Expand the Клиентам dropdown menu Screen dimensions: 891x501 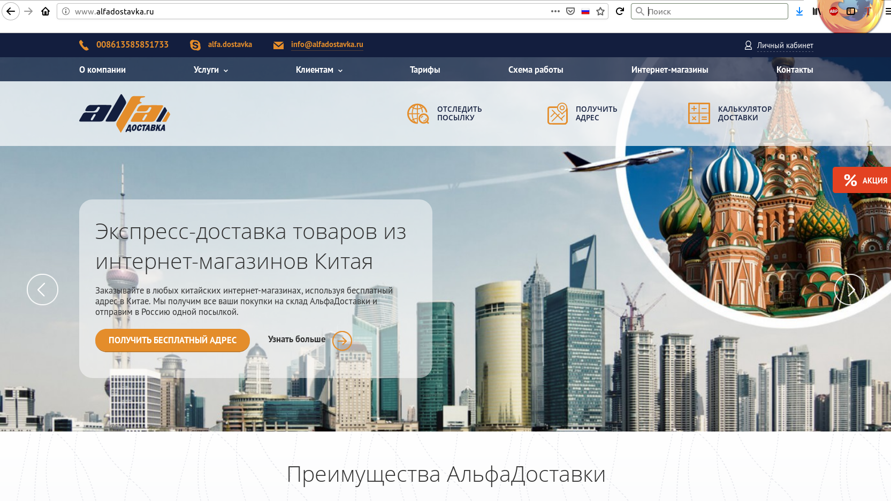point(319,70)
